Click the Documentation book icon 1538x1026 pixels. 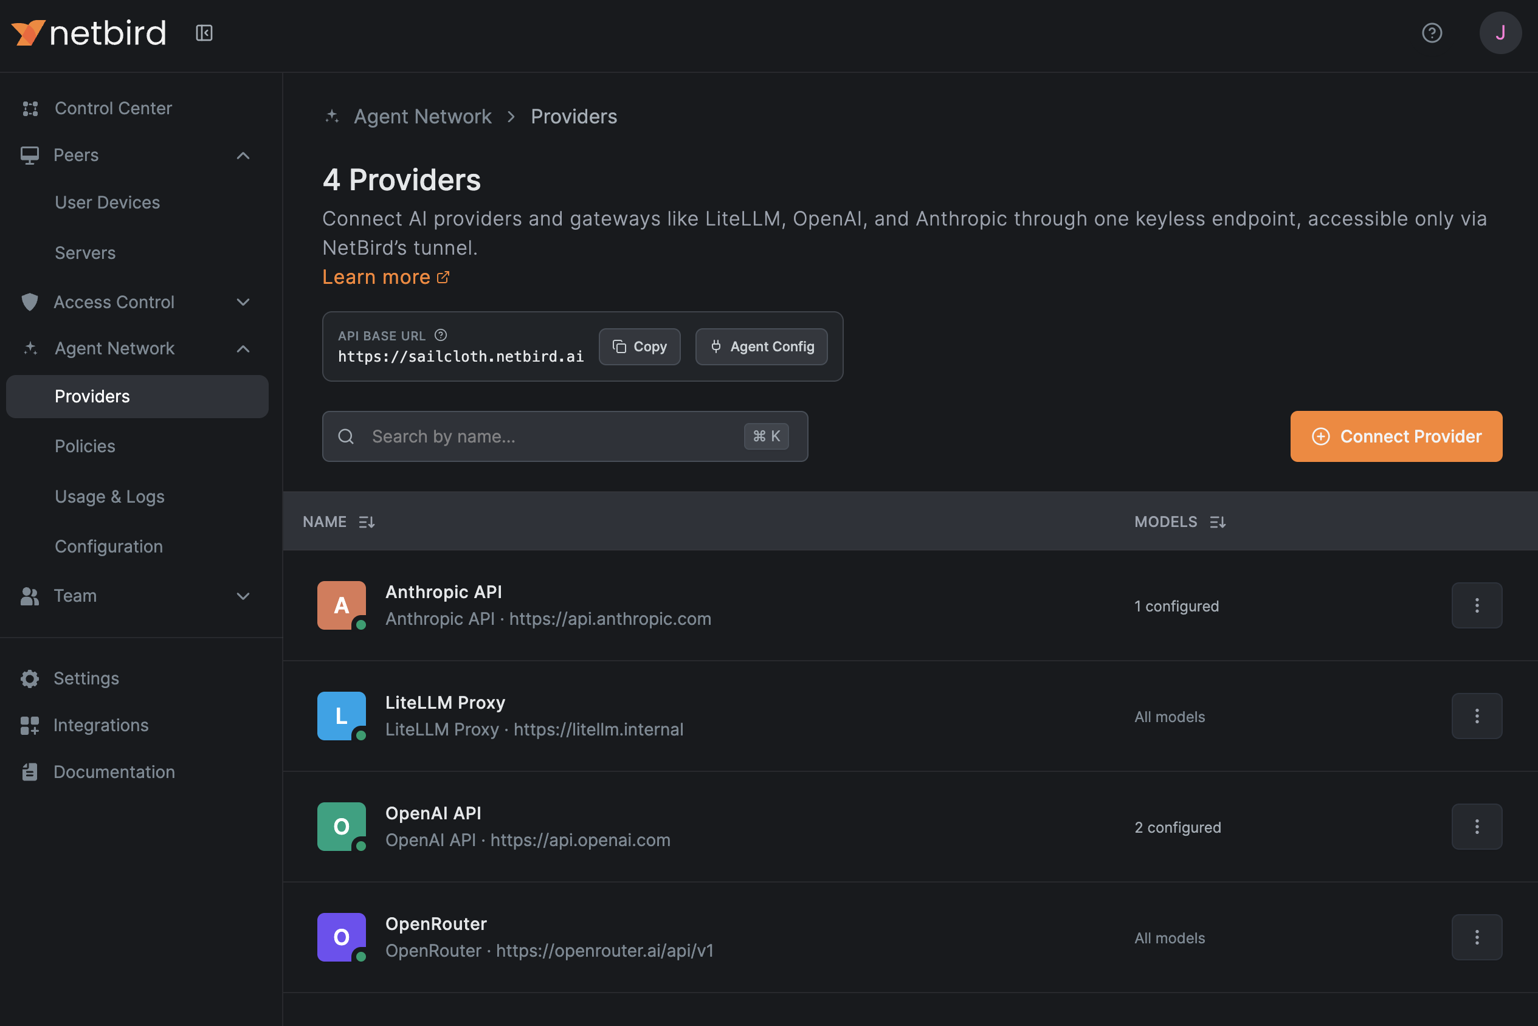pos(29,772)
